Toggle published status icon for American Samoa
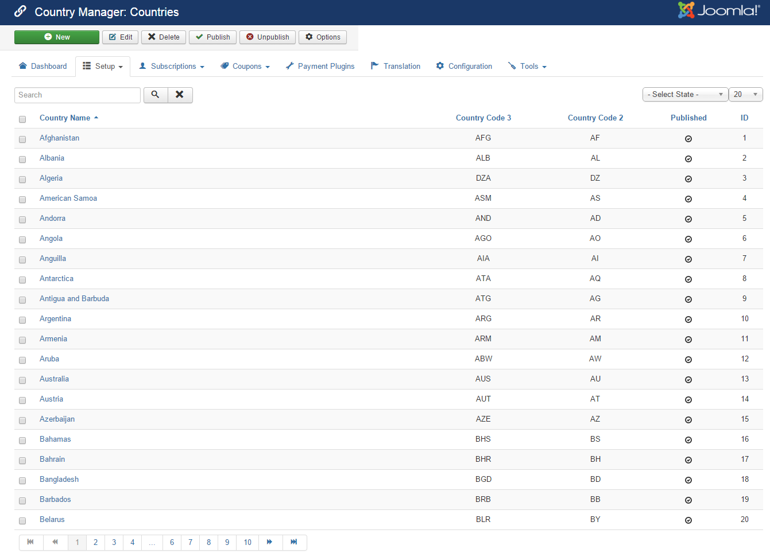 coord(688,199)
